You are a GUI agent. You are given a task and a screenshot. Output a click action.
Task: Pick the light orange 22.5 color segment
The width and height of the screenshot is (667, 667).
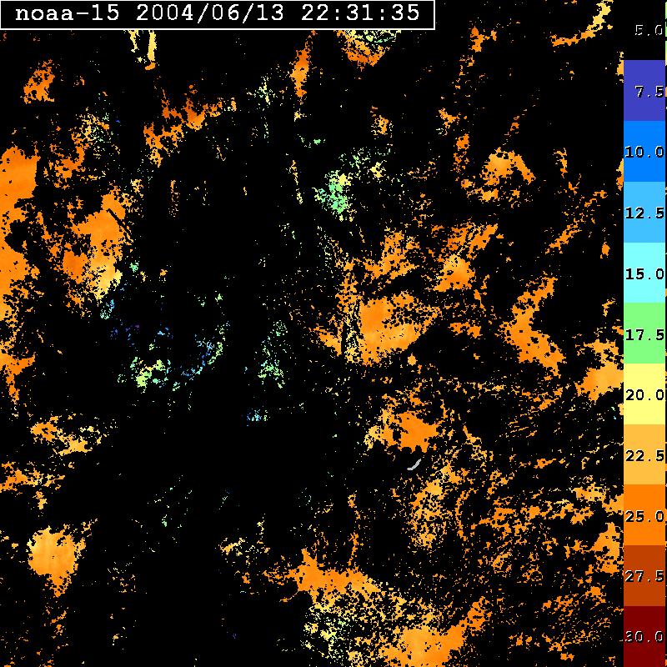coord(644,455)
